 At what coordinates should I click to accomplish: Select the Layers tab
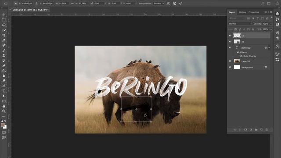pyautogui.click(x=232, y=12)
